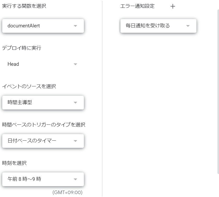Open the 日付ベースのタイマー trigger type dropdown

[43, 141]
